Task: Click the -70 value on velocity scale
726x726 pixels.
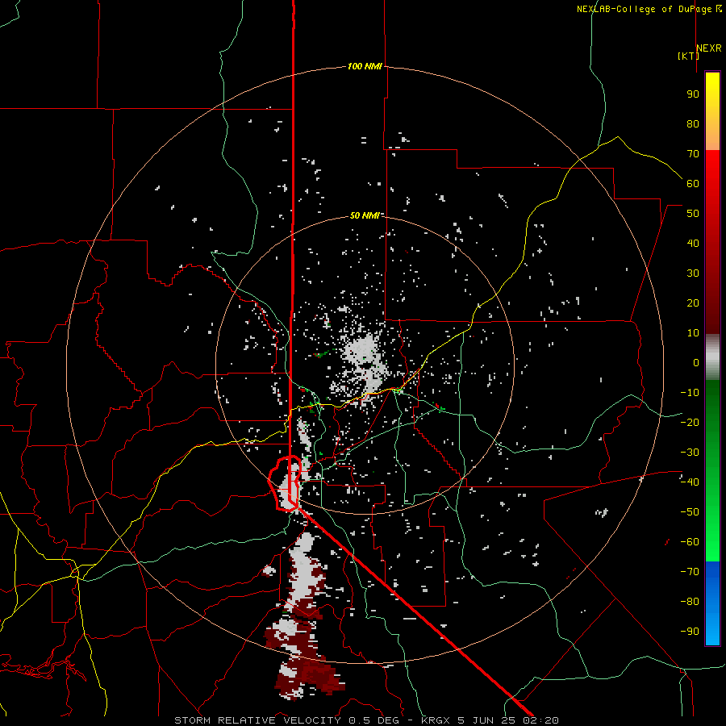Action: pyautogui.click(x=690, y=571)
